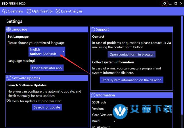This screenshot has width=184, height=128.
Task: Click Open translator app button
Action: (x=47, y=68)
